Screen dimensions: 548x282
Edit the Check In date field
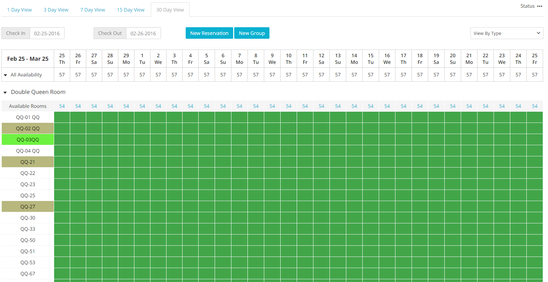47,34
